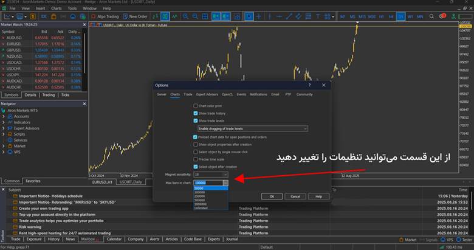This screenshot has height=250, width=474.
Task: Click the New Order toolbar button
Action: tap(135, 16)
